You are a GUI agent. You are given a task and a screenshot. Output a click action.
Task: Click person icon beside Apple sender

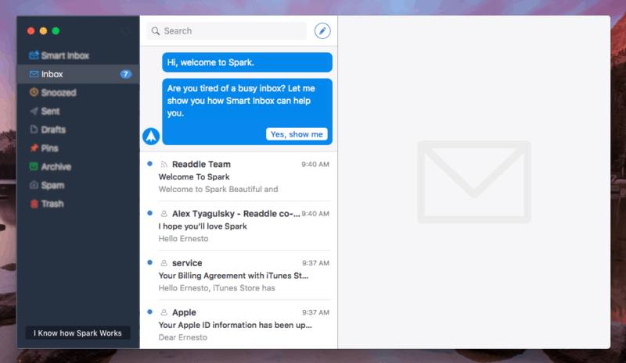click(164, 312)
